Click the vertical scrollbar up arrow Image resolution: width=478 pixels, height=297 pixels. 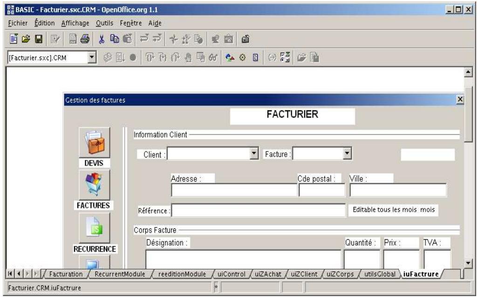coord(468,72)
